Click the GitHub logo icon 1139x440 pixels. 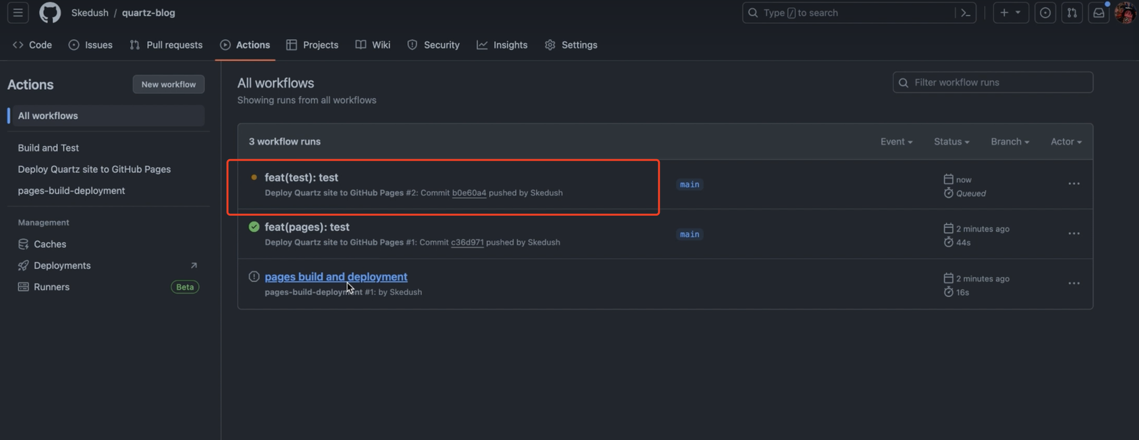tap(50, 13)
